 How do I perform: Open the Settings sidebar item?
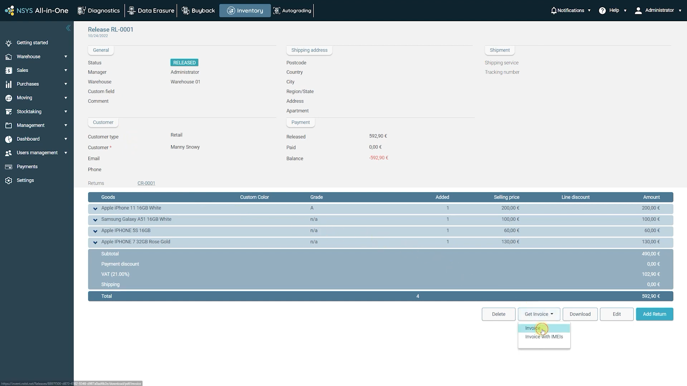[25, 180]
